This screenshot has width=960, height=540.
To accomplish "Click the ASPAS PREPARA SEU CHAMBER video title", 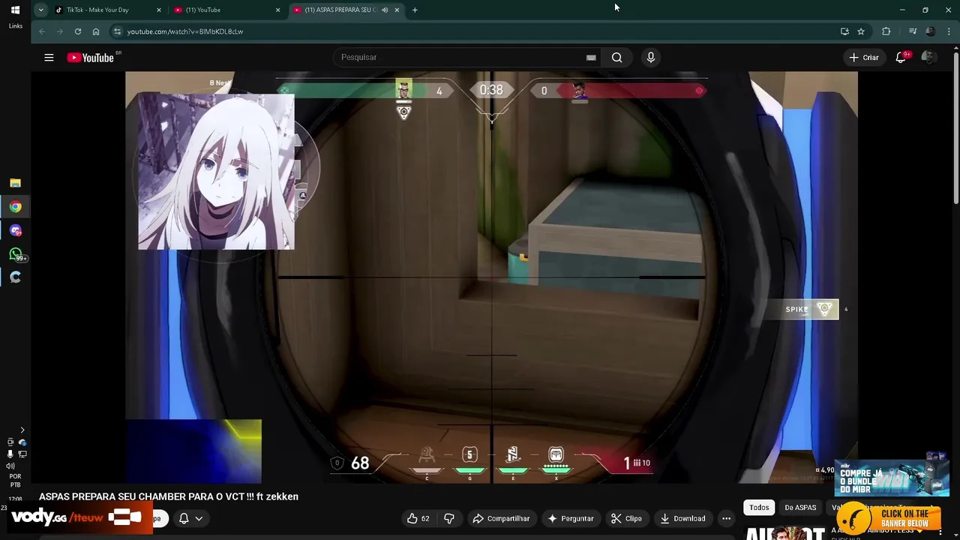I will point(169,496).
